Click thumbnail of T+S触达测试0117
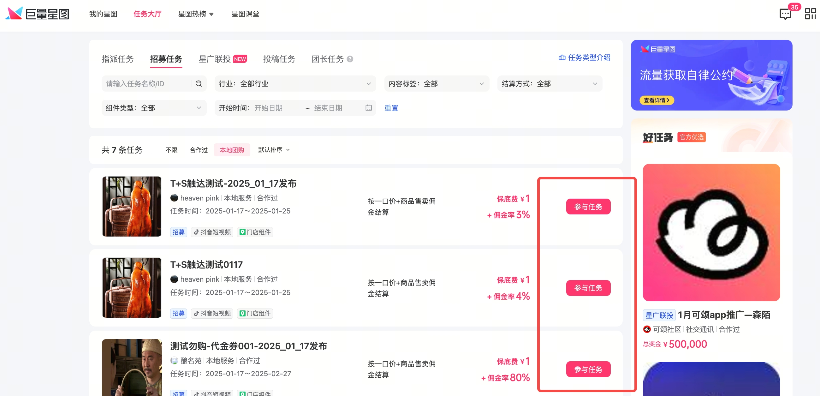This screenshot has height=396, width=820. click(x=132, y=287)
